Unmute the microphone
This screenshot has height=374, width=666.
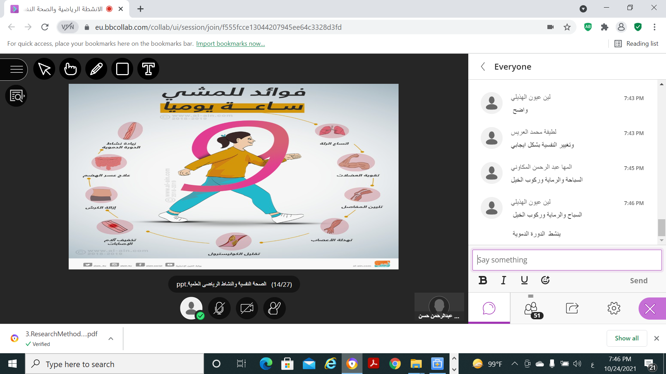tap(219, 308)
